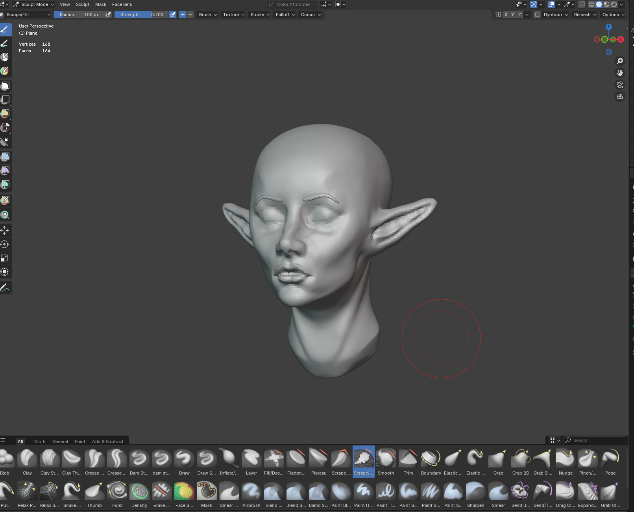Expand the Stroke dropdown
Image resolution: width=634 pixels, height=512 pixels.
pyautogui.click(x=260, y=15)
